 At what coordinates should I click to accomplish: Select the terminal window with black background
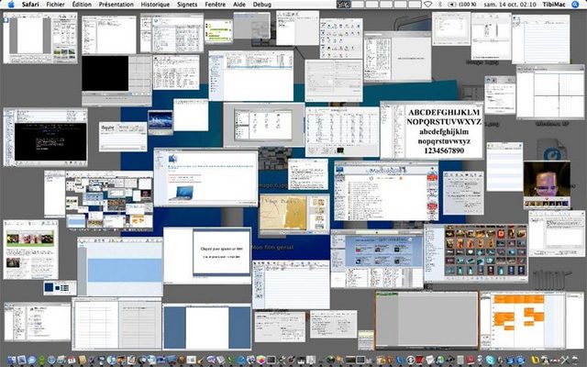click(45, 137)
